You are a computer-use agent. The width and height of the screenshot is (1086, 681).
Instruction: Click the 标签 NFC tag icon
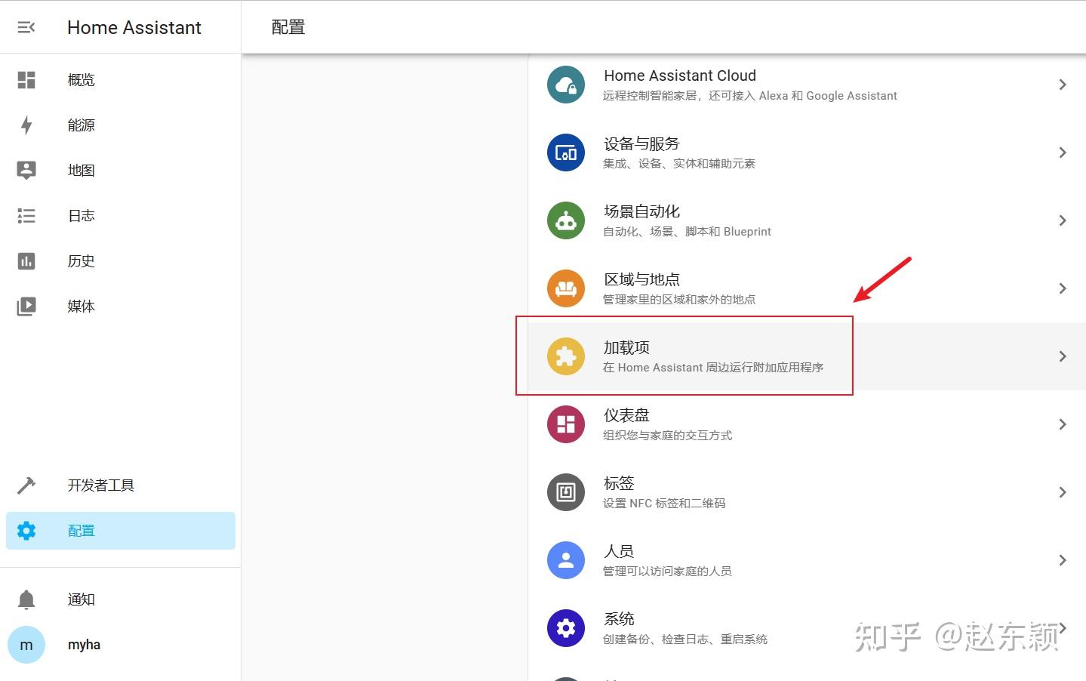(566, 491)
